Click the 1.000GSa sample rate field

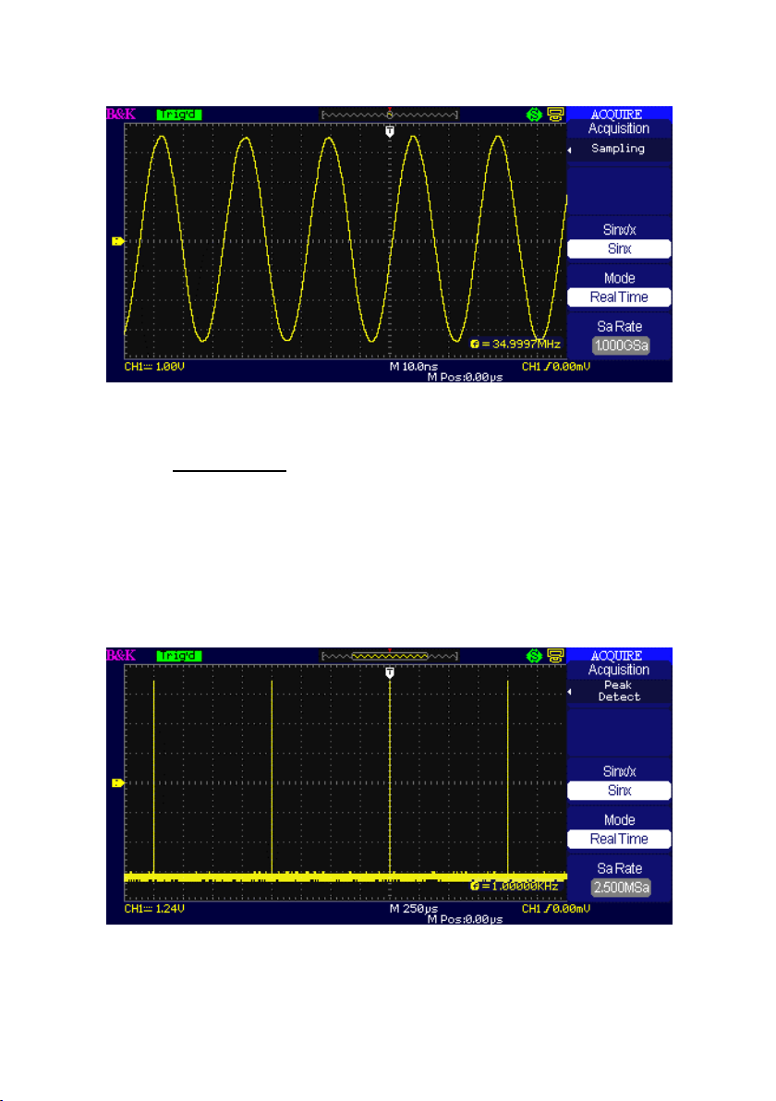coord(621,345)
